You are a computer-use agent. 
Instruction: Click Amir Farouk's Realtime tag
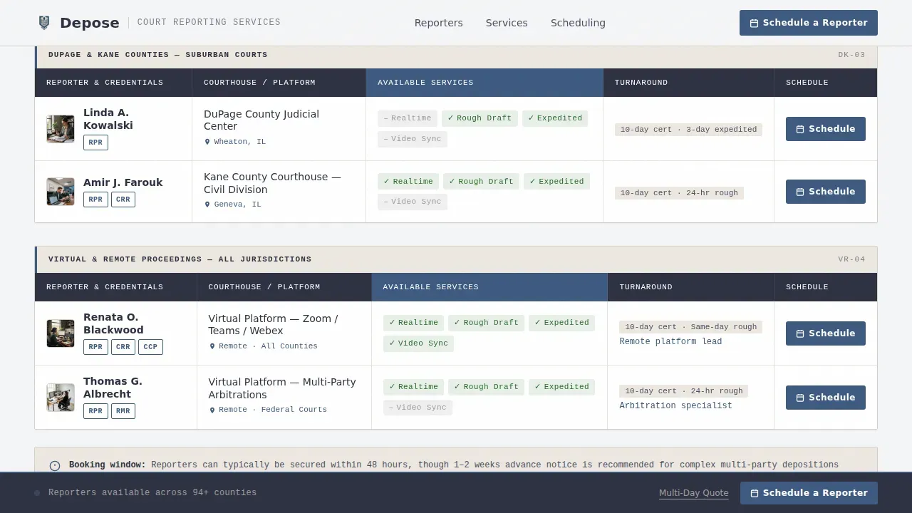tap(408, 182)
